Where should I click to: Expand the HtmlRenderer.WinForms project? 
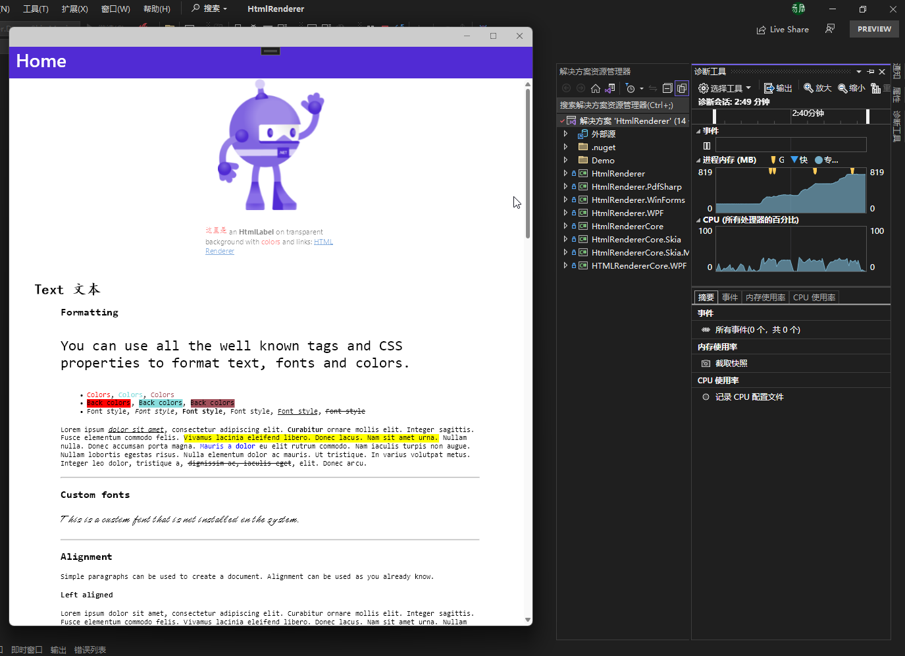point(565,200)
